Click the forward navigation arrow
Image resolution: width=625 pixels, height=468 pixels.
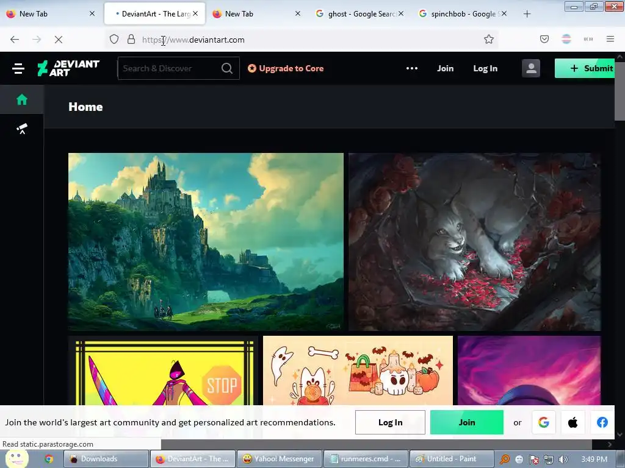tap(37, 40)
